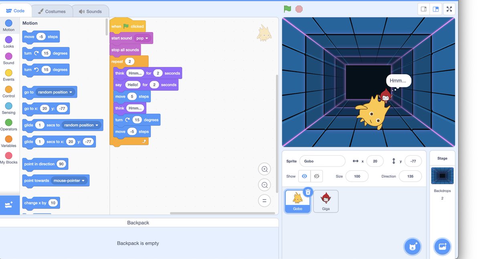Open the Costumes tab
Image resolution: width=481 pixels, height=259 pixels.
pyautogui.click(x=51, y=11)
